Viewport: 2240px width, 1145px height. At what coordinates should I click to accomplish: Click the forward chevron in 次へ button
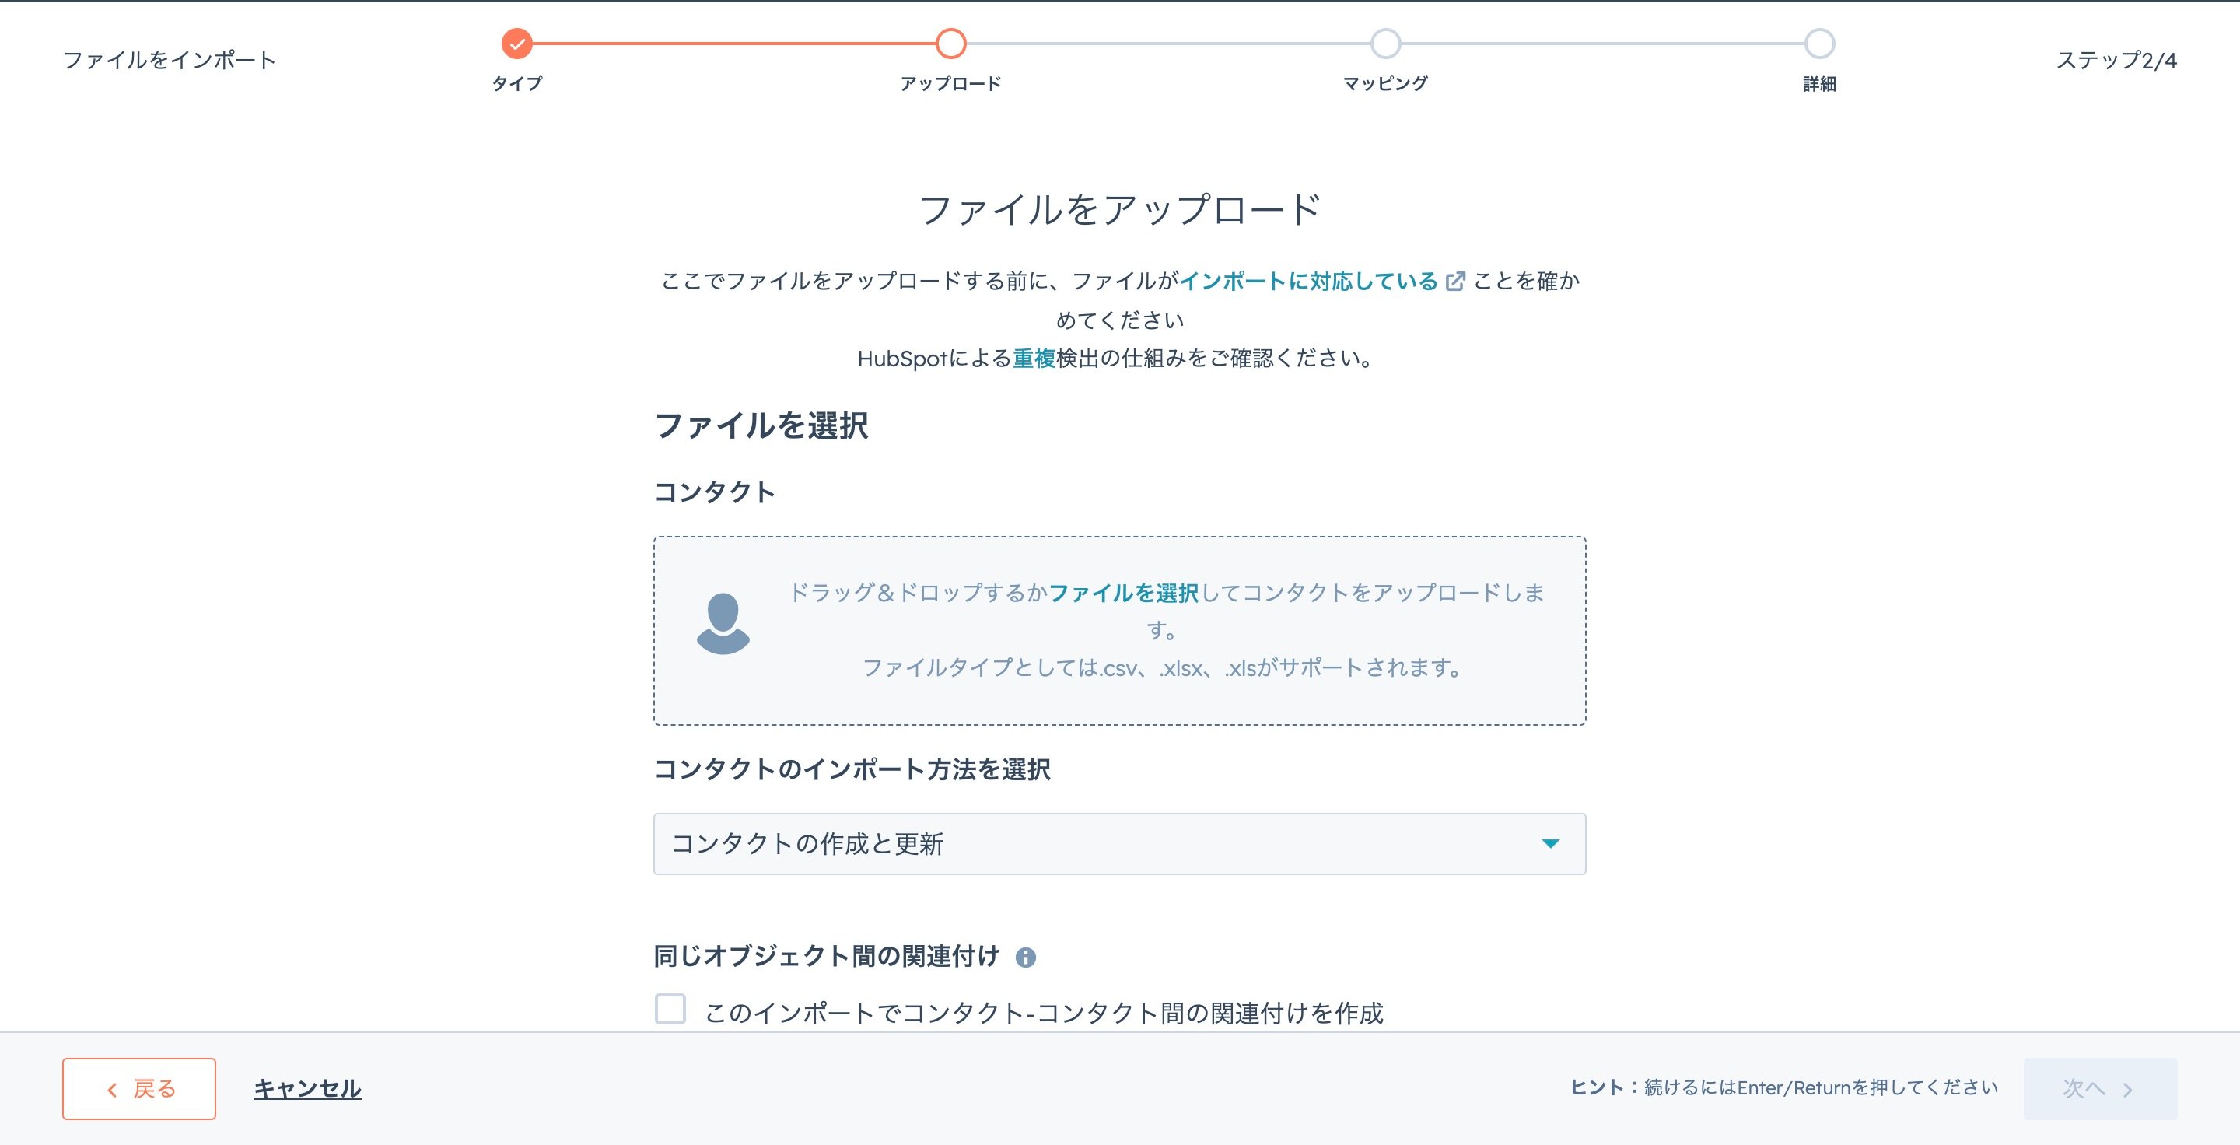click(2127, 1089)
